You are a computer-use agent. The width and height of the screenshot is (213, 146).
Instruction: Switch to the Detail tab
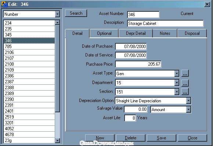77,33
